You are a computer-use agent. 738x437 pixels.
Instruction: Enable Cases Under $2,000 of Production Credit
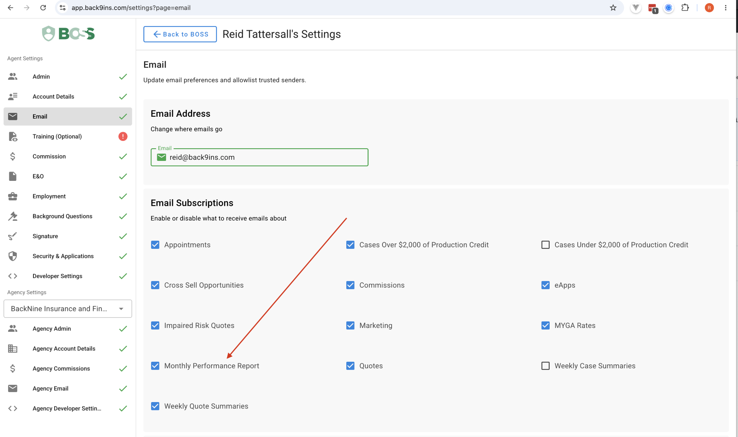[545, 245]
